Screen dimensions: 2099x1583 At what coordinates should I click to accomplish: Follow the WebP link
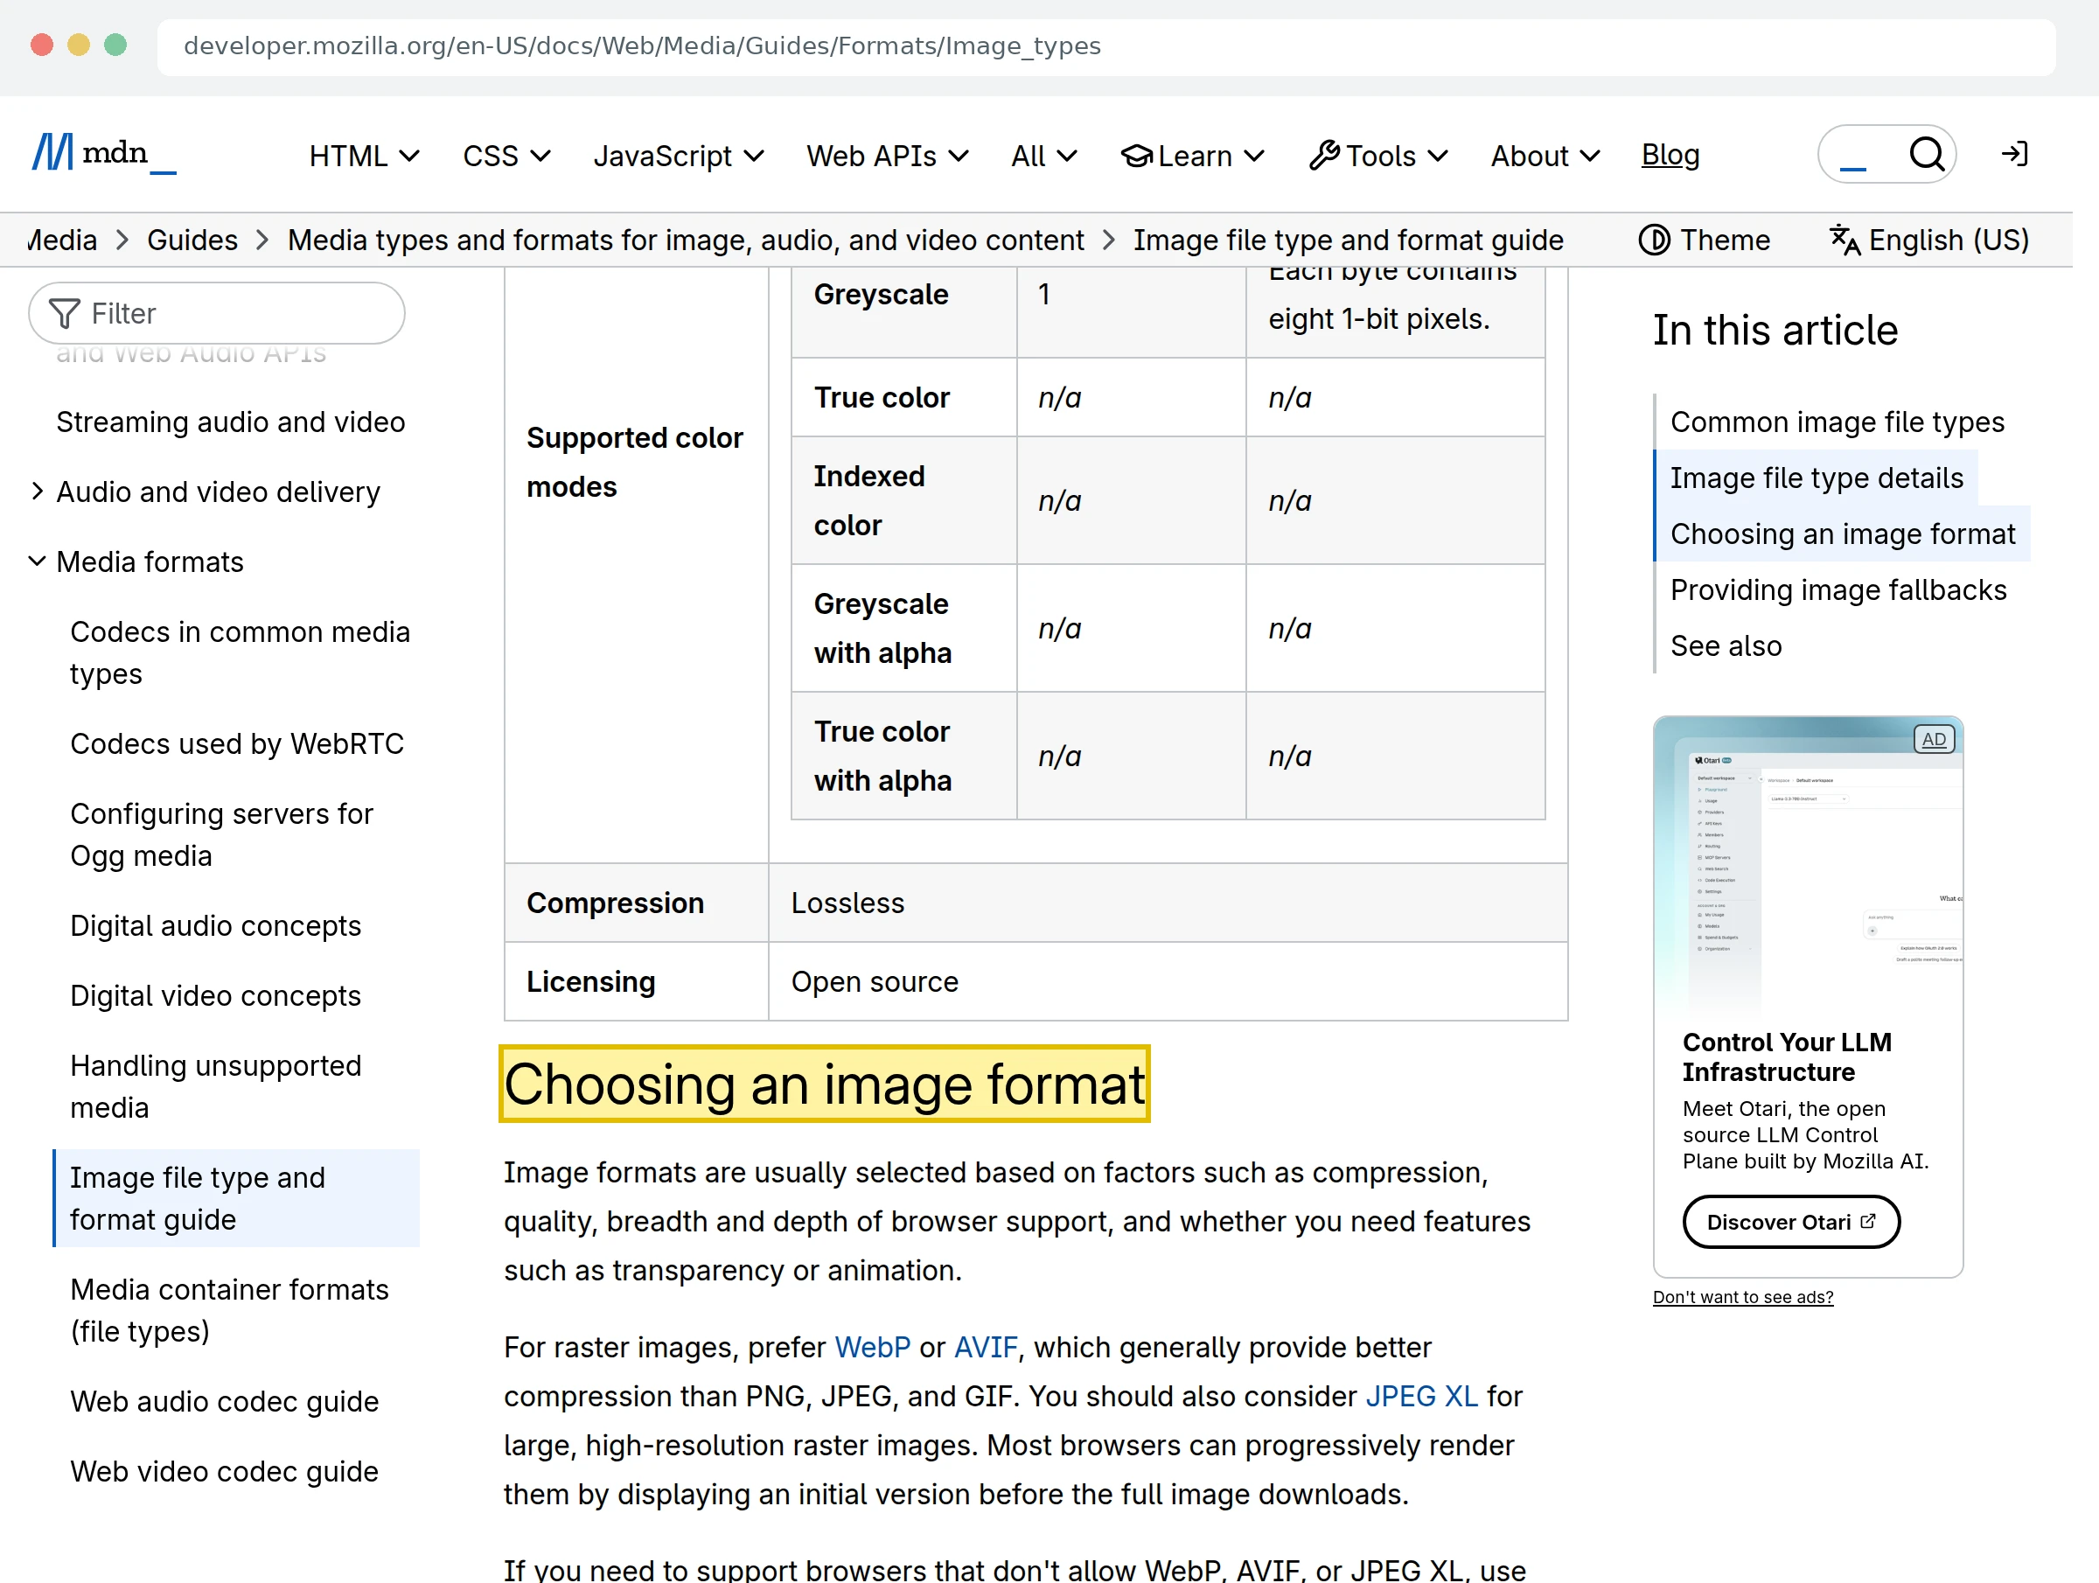pos(872,1348)
